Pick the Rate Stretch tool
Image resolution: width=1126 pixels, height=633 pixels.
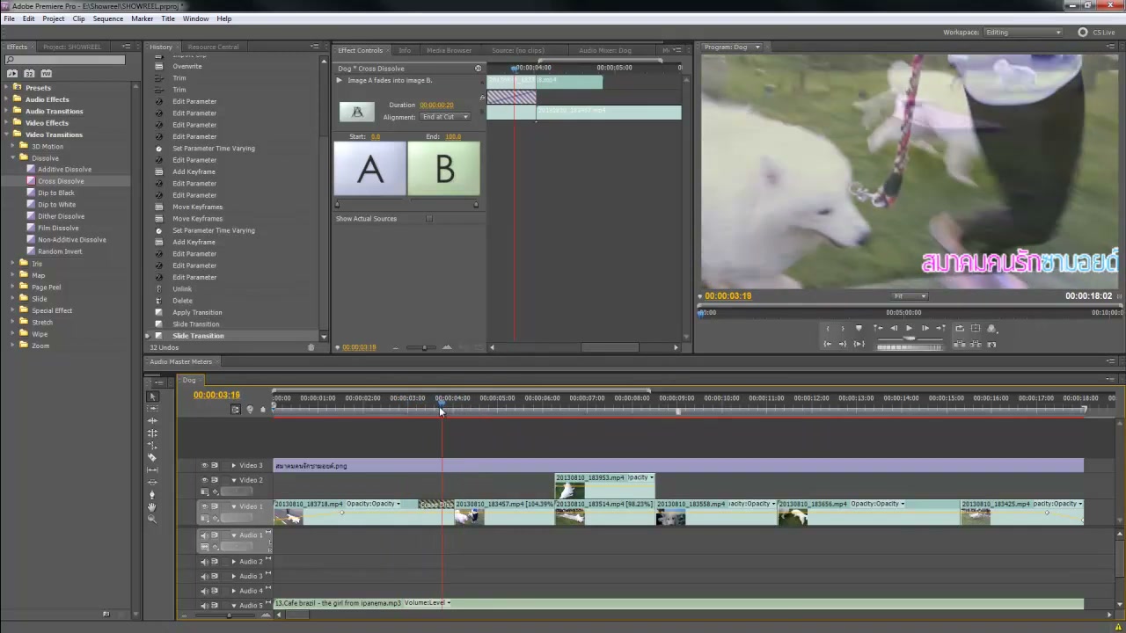pyautogui.click(x=151, y=446)
